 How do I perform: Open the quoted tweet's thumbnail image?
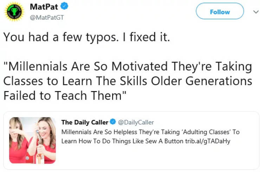[32, 140]
